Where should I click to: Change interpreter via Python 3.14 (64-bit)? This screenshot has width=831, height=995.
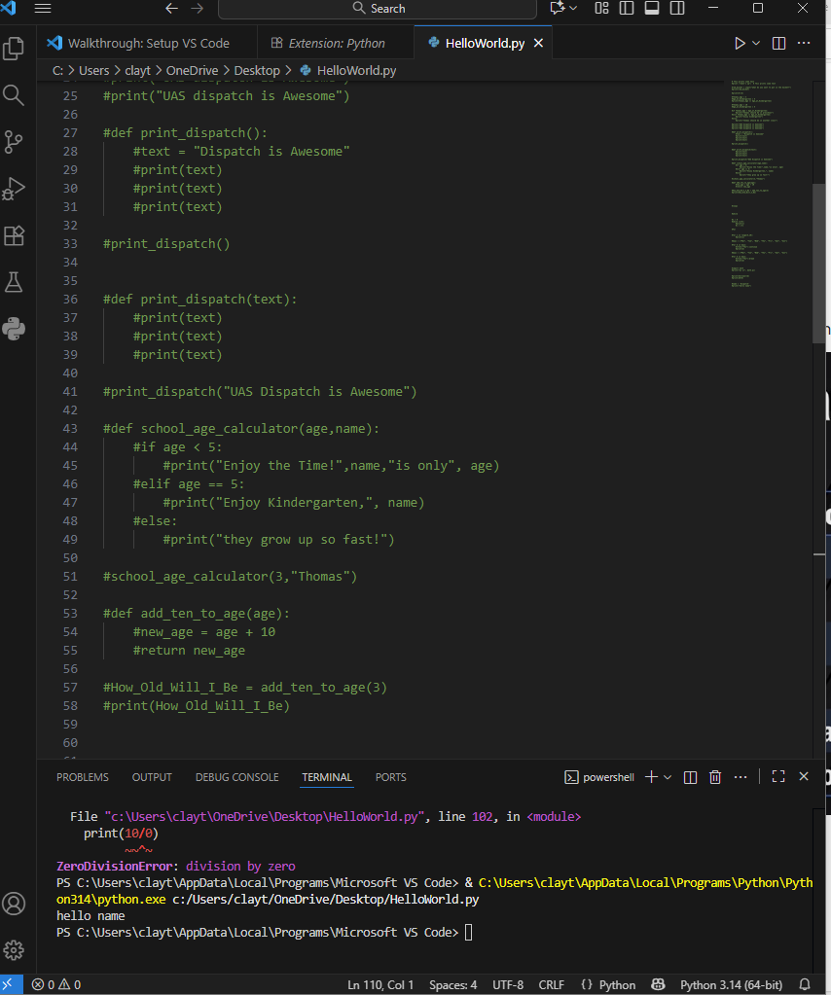tap(731, 984)
